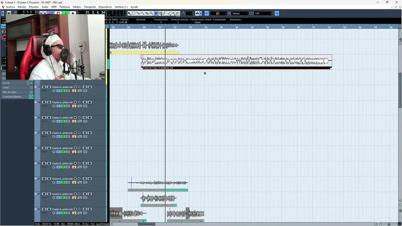The width and height of the screenshot is (402, 226).
Task: Expand track 22 automation arrow
Action: (36, 148)
